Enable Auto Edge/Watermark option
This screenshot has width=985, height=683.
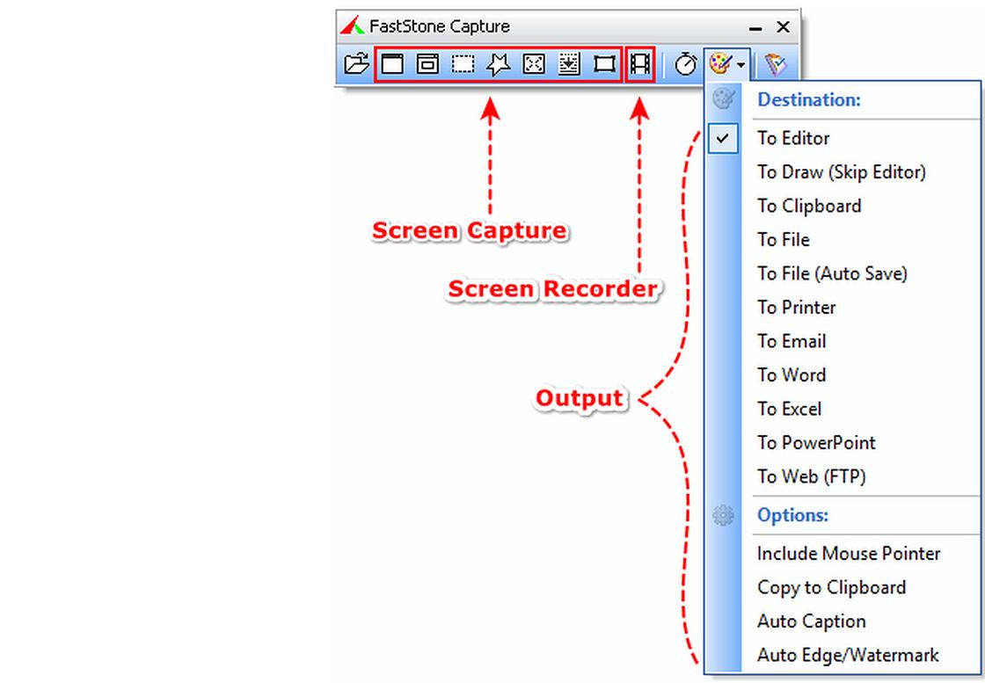pyautogui.click(x=842, y=656)
